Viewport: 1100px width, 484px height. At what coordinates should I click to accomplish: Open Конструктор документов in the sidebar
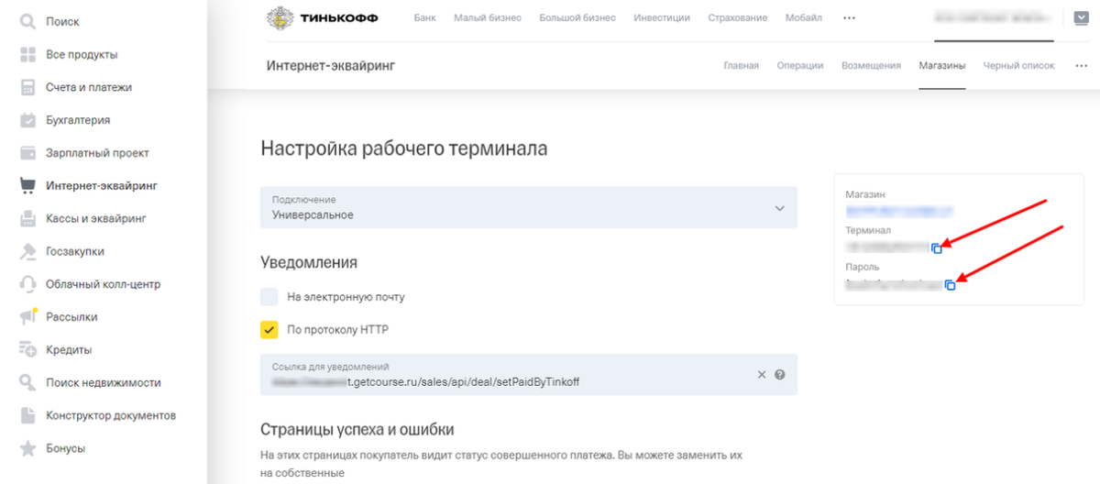111,415
